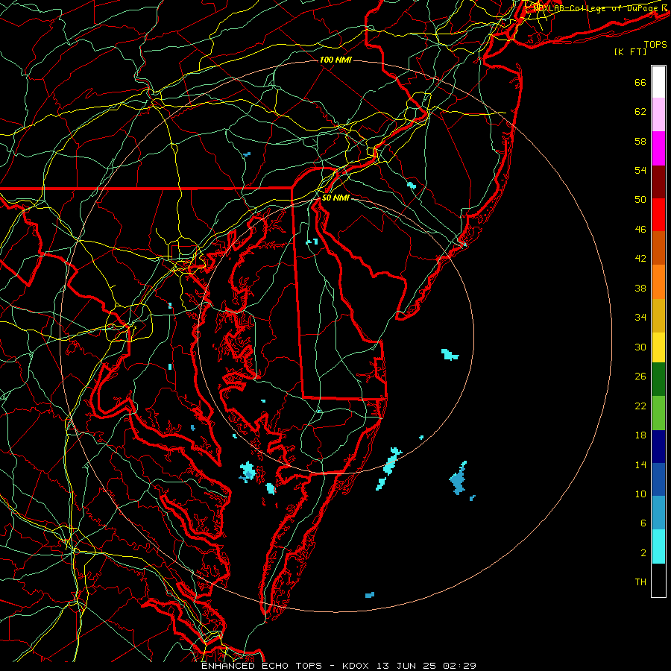671x671 pixels.
Task: Click the 50 NMI range ring label
Action: 335,198
